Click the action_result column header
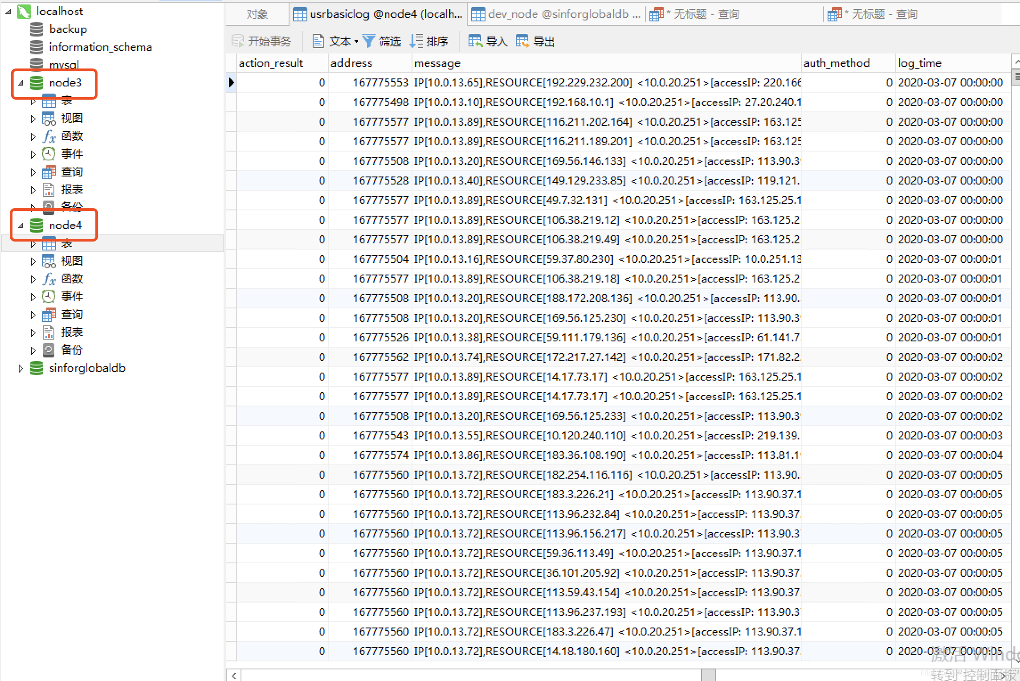Viewport: 1020px width, 681px height. point(282,63)
